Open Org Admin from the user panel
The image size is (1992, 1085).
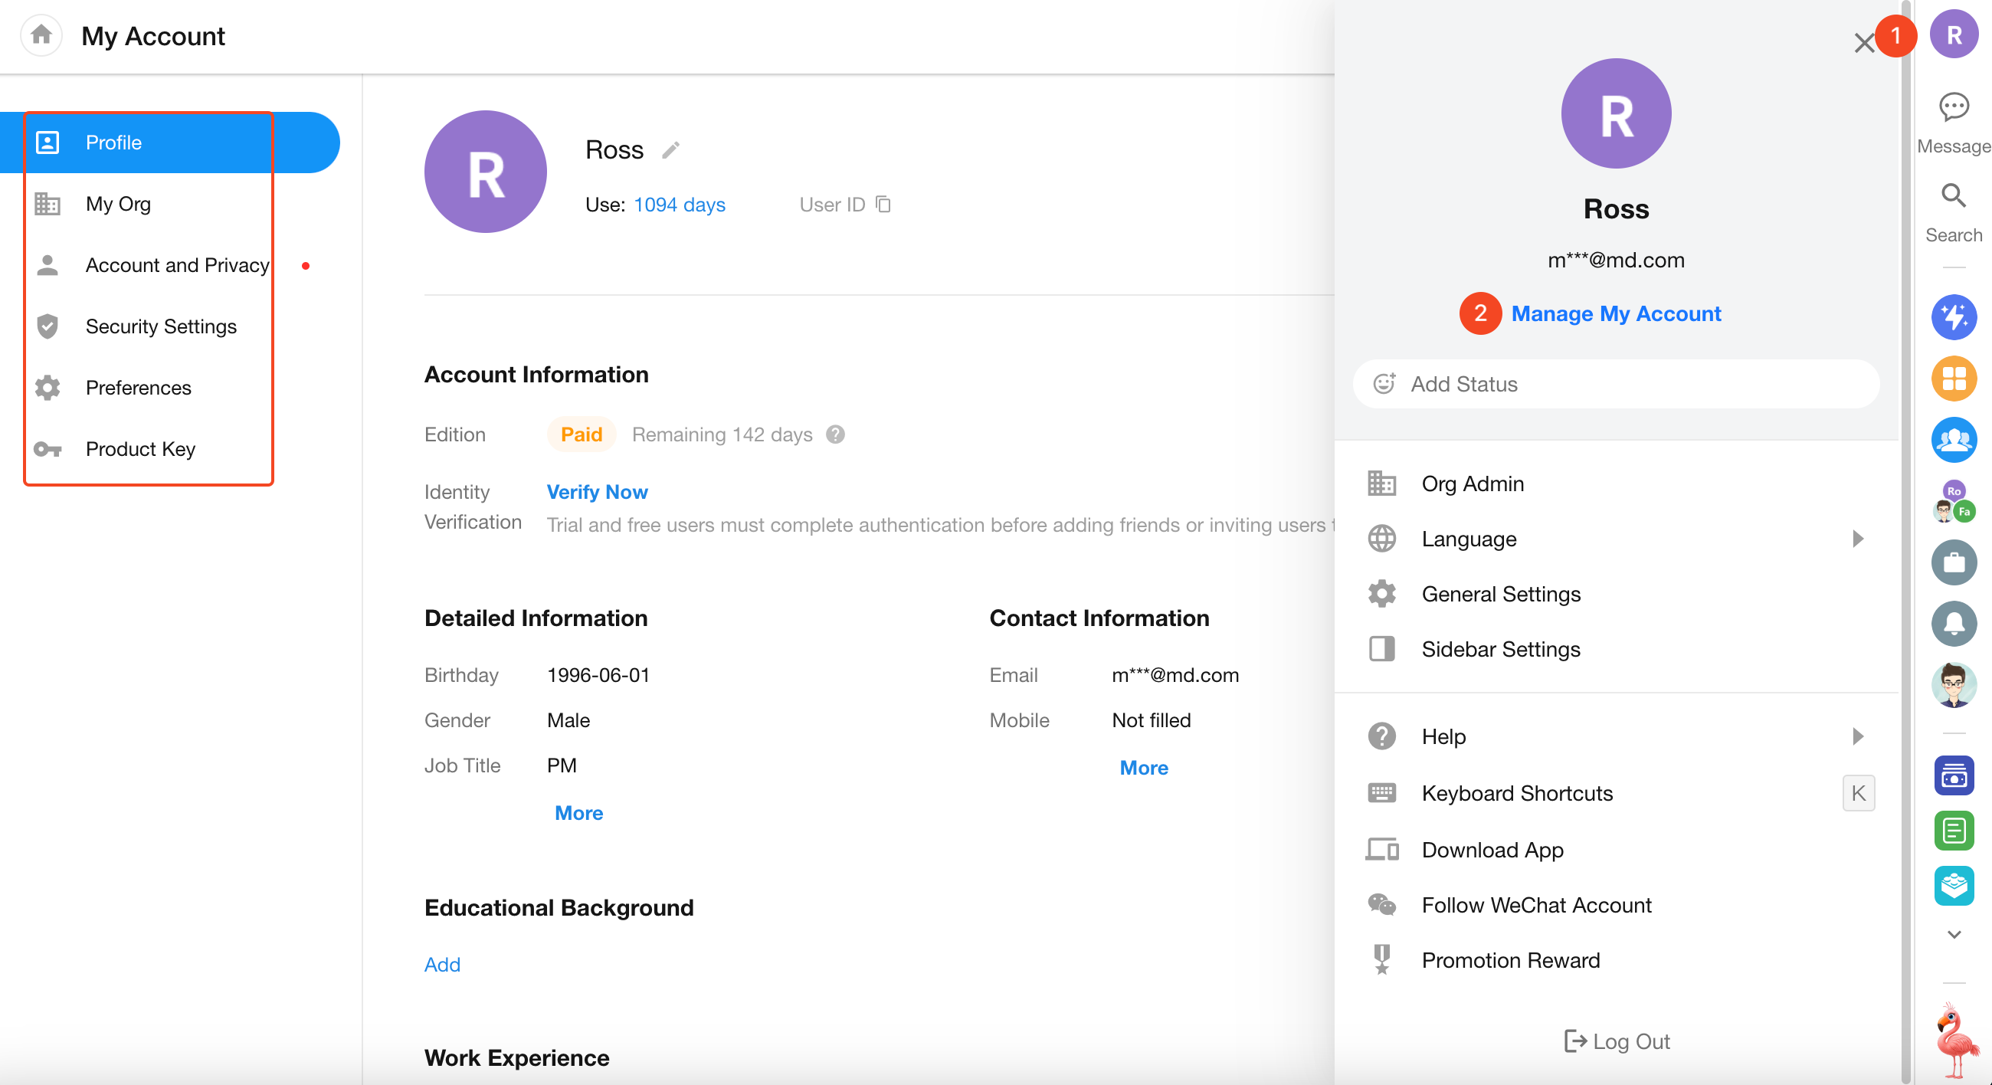[x=1473, y=483]
